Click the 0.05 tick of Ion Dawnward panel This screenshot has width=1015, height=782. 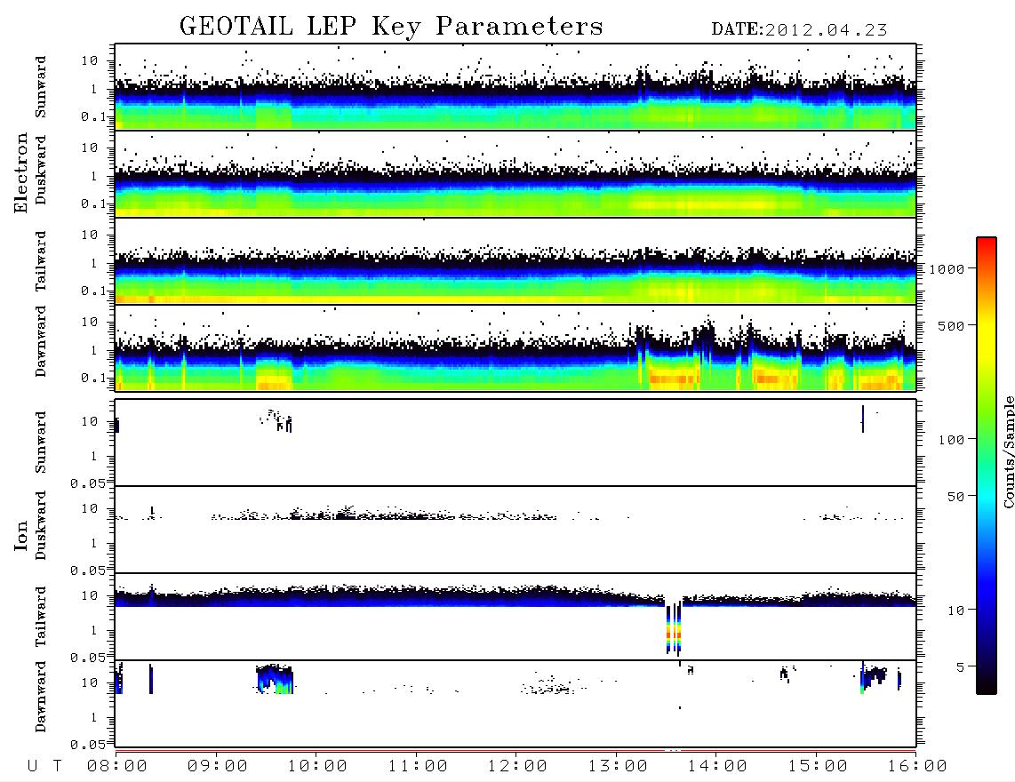pos(87,745)
